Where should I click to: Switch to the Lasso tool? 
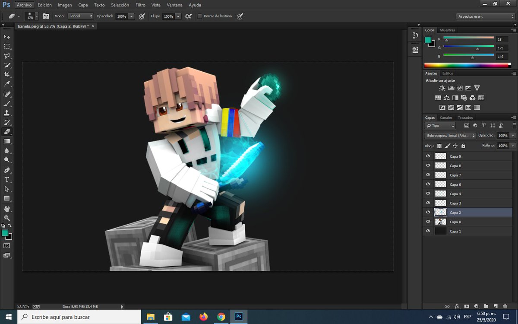click(6, 56)
